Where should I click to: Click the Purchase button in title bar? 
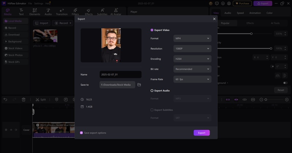242,3
